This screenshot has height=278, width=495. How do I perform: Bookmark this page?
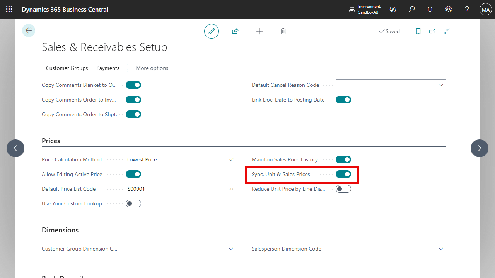[418, 31]
